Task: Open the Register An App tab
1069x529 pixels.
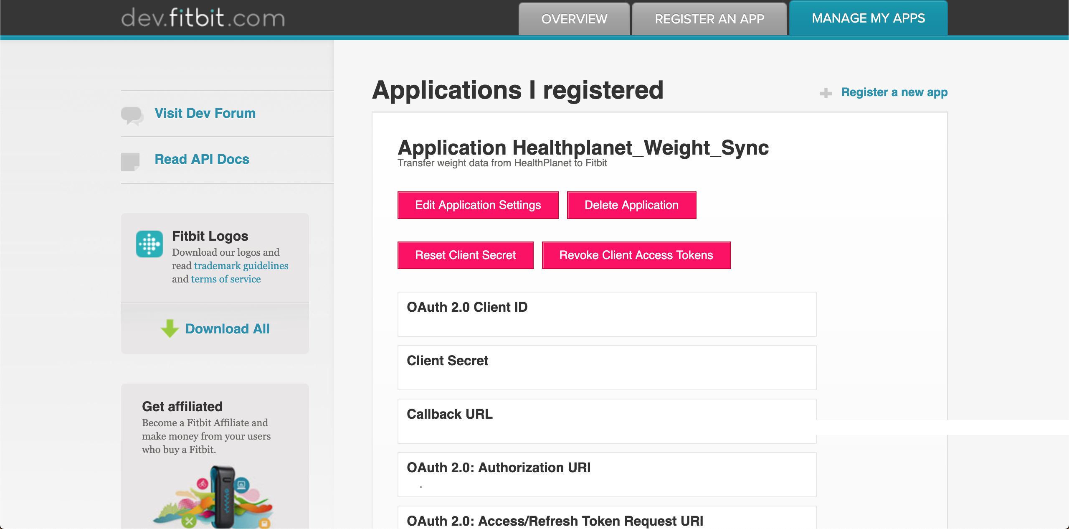Action: (x=709, y=19)
